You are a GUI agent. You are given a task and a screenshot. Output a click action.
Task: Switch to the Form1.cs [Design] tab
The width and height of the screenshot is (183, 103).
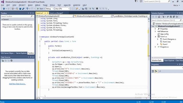56,13
